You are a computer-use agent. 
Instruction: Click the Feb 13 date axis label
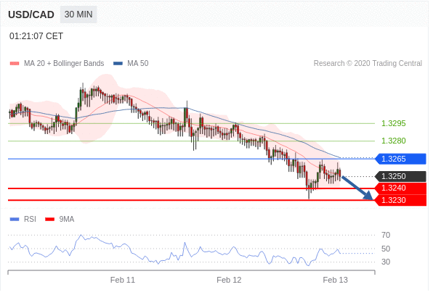335,280
